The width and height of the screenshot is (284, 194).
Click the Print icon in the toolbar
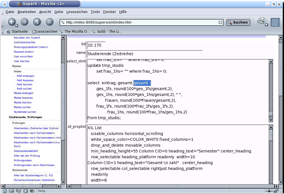(260, 21)
